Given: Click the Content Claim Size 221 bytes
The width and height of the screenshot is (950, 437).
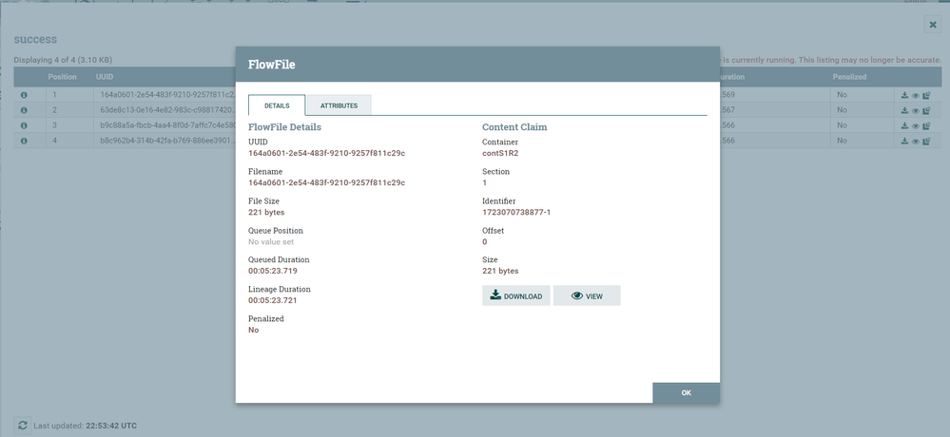Looking at the screenshot, I should click(500, 271).
